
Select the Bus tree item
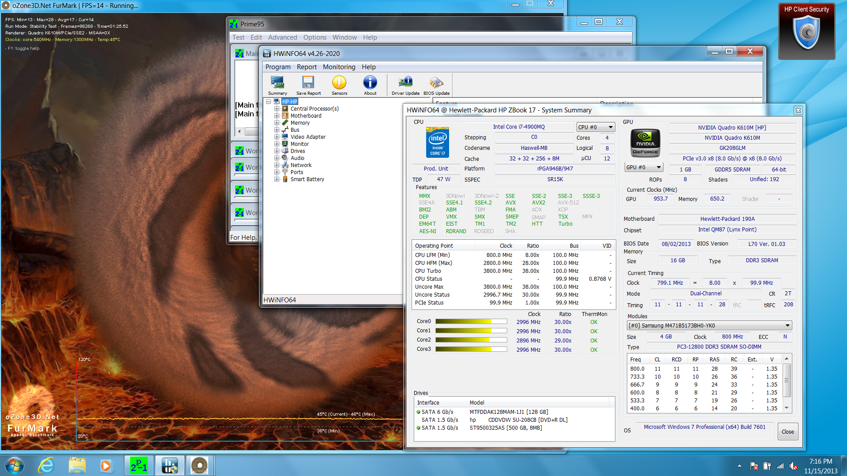(x=295, y=130)
